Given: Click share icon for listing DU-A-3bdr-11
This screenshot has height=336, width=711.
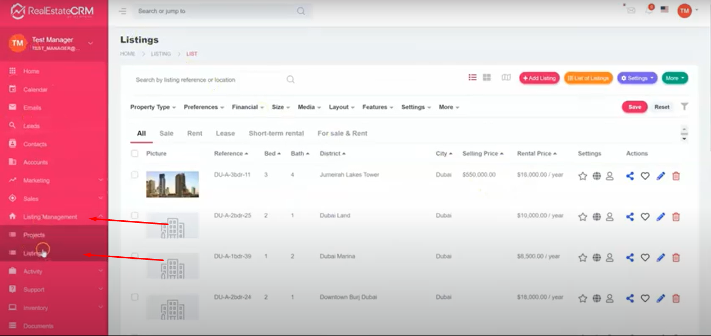Looking at the screenshot, I should click(630, 176).
